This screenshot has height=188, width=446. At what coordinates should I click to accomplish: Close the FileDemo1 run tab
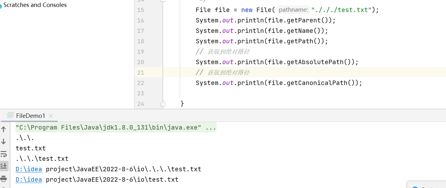click(51, 116)
